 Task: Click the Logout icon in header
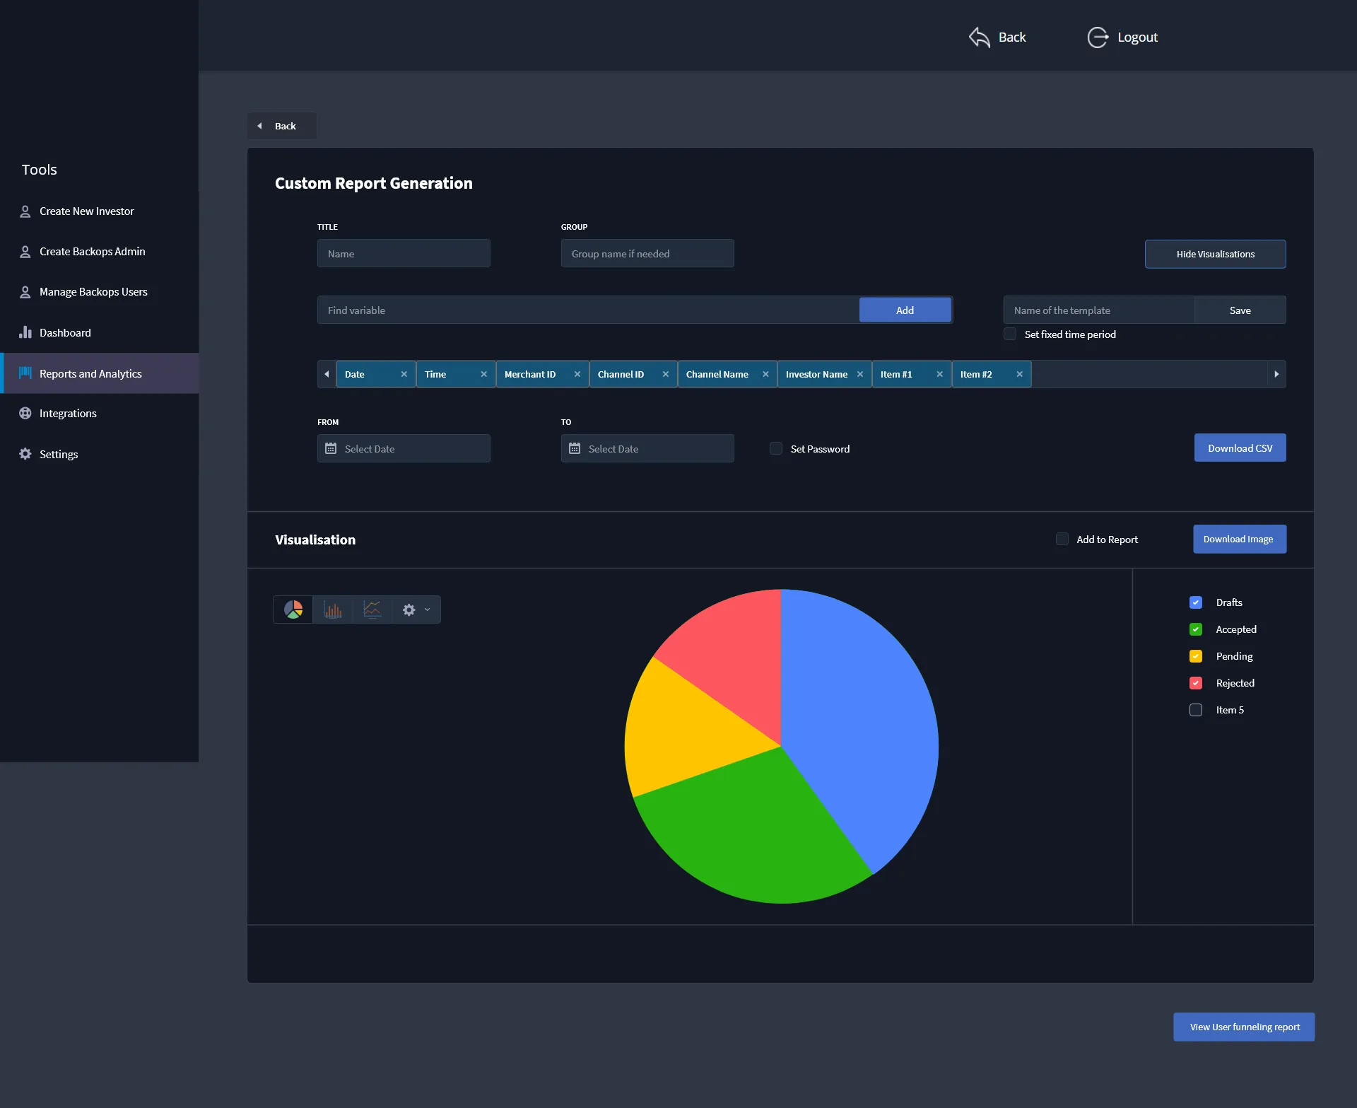coord(1098,37)
